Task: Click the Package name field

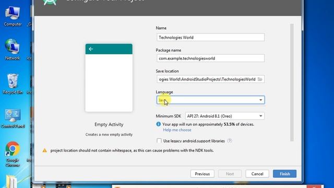Action: [x=210, y=58]
